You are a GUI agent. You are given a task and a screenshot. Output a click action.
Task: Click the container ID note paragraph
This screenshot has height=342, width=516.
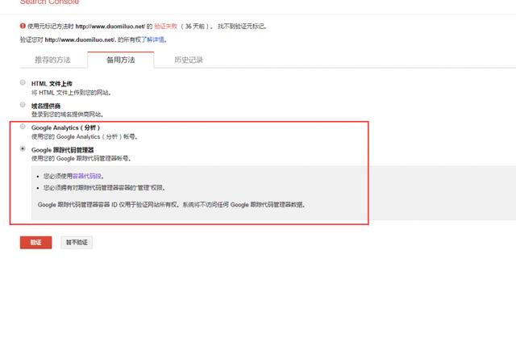172,205
